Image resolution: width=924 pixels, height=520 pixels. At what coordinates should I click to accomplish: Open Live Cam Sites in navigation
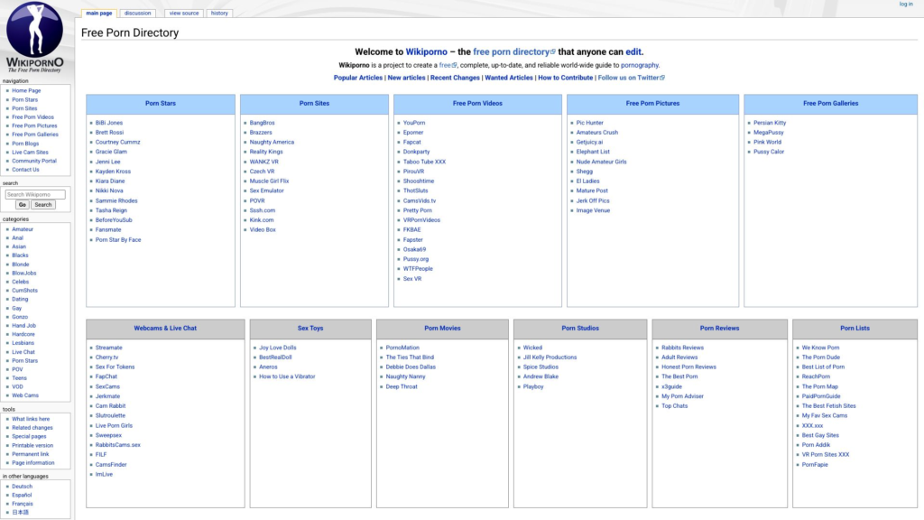tap(30, 152)
